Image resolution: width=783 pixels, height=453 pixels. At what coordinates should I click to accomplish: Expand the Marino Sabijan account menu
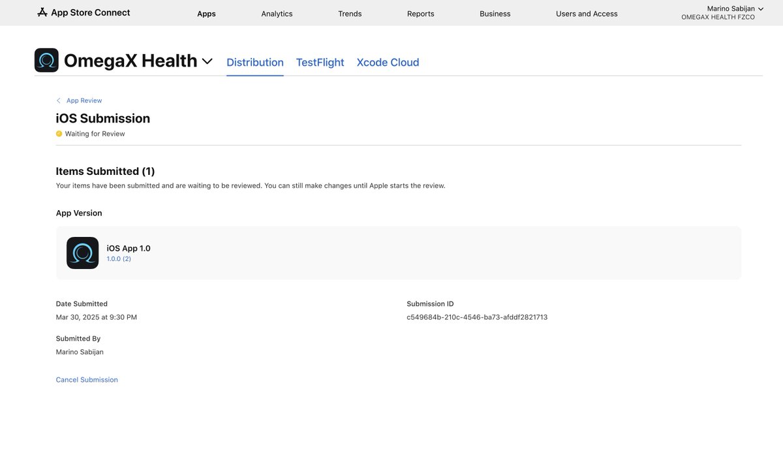[x=735, y=8]
